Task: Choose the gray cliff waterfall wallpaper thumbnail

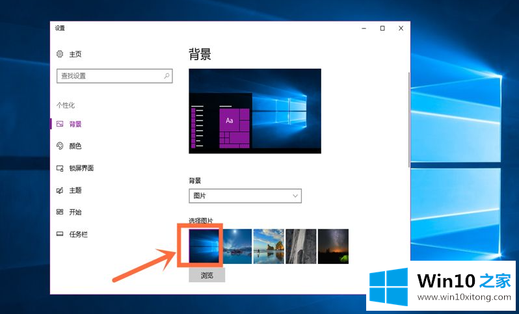Action: [301, 246]
